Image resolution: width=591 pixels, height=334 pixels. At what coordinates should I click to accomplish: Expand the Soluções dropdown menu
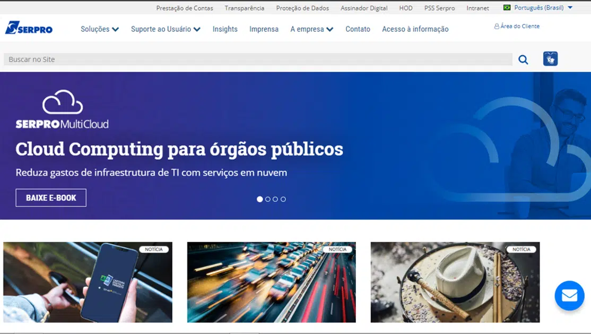point(100,29)
